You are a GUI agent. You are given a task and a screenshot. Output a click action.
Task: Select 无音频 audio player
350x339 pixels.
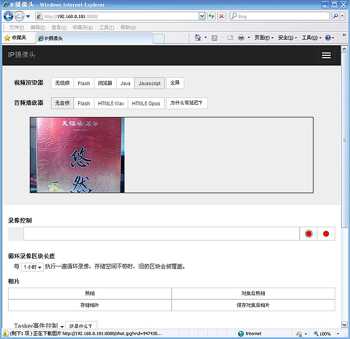[x=62, y=103]
